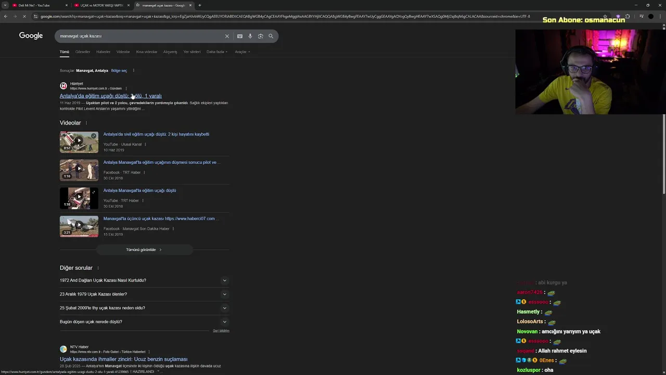Open 'Antalya Manavgat'ta eğitim uçağı düştü' video
666x375 pixels.
139,191
